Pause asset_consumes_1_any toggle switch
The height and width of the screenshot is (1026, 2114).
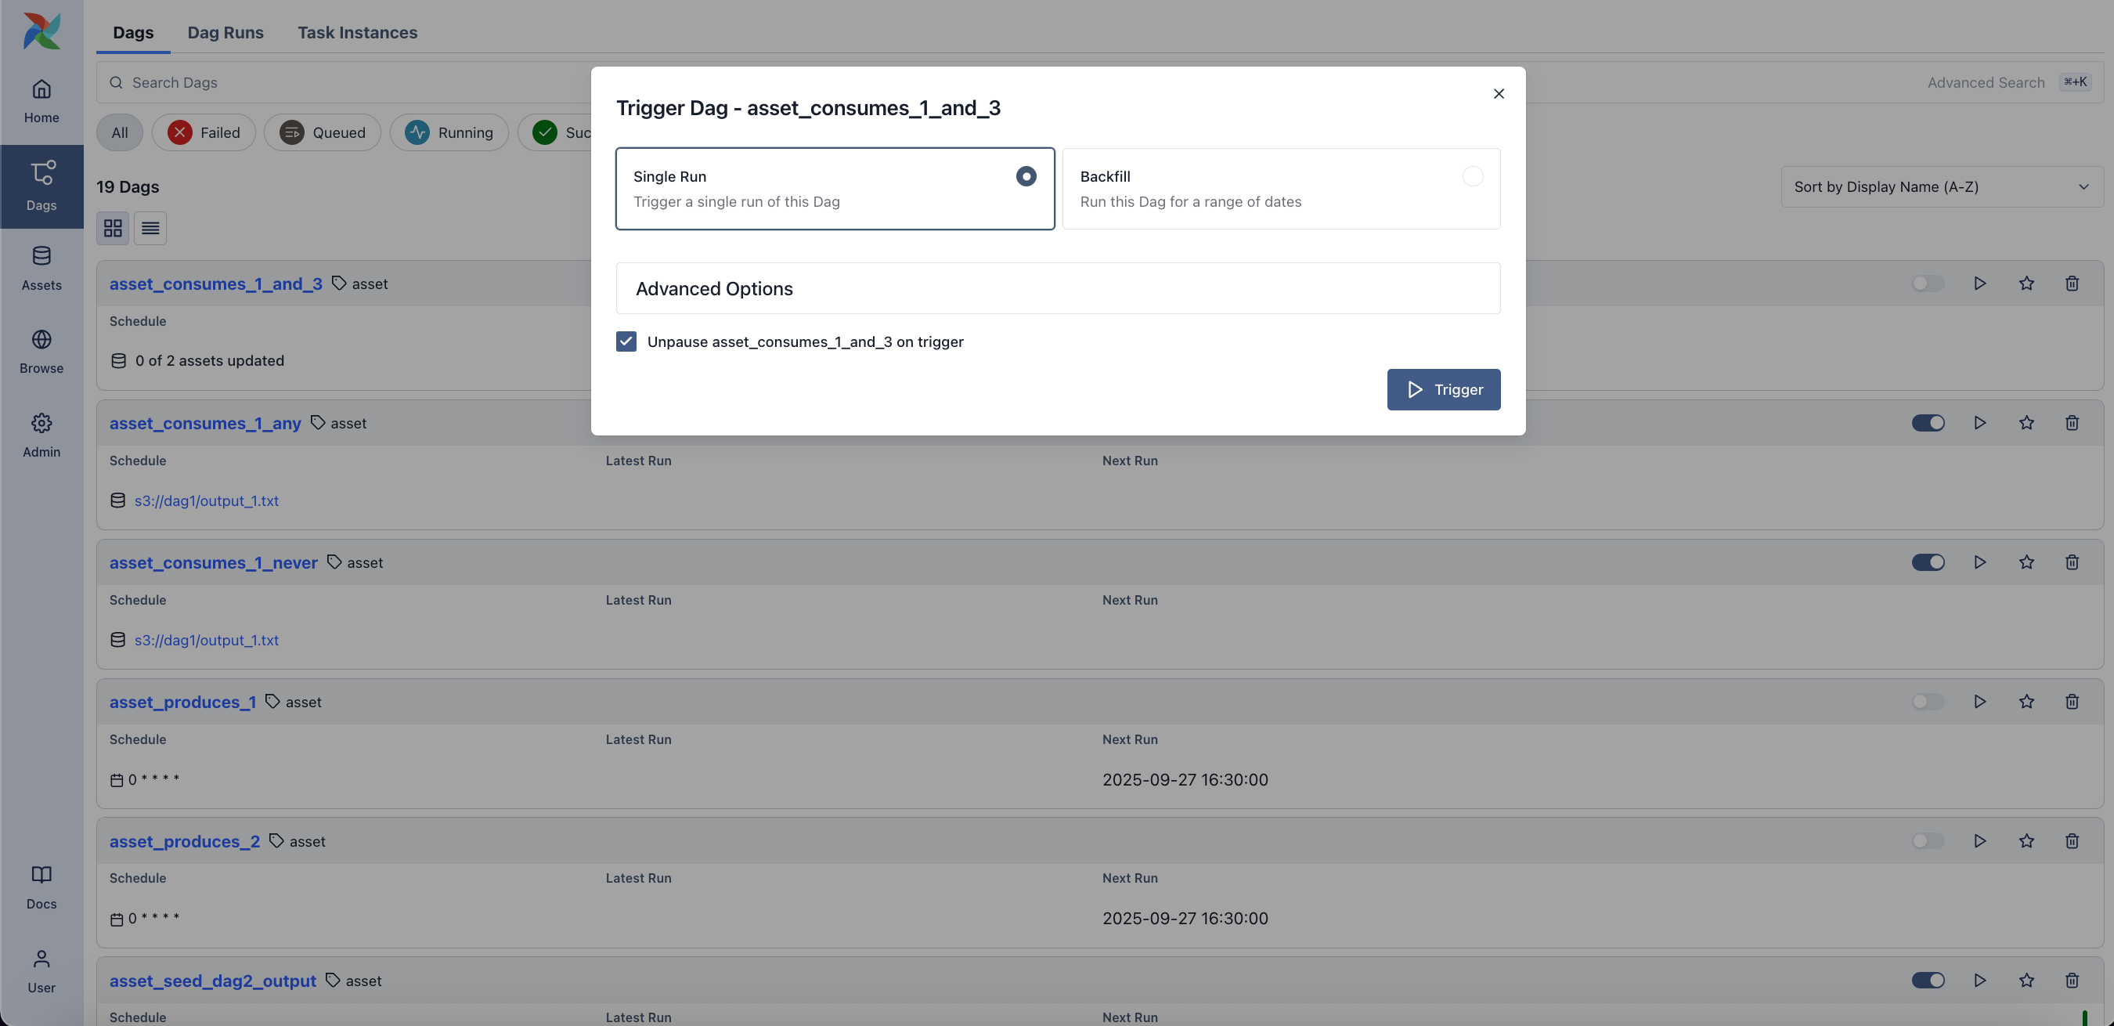pyautogui.click(x=1928, y=424)
